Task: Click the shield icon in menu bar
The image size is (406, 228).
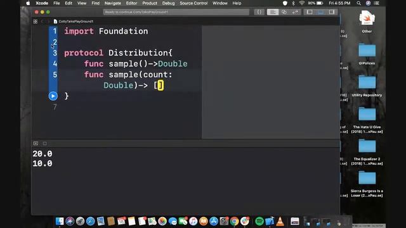Action: pos(285,3)
